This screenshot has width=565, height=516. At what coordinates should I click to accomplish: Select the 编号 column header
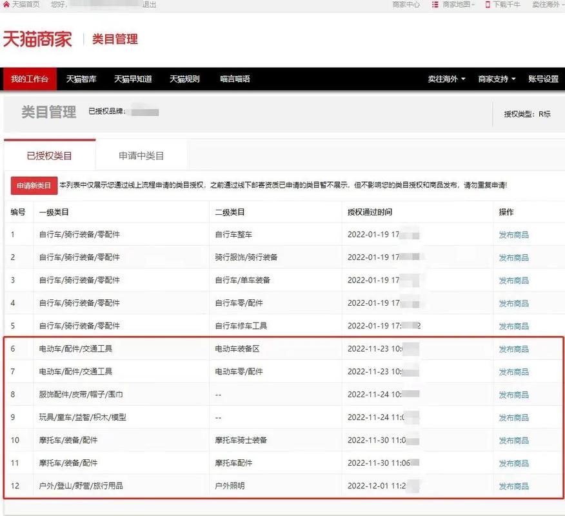tap(18, 212)
